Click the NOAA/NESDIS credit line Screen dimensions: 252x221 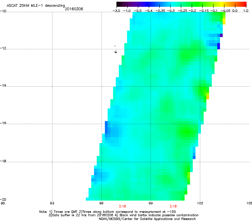click(x=147, y=219)
